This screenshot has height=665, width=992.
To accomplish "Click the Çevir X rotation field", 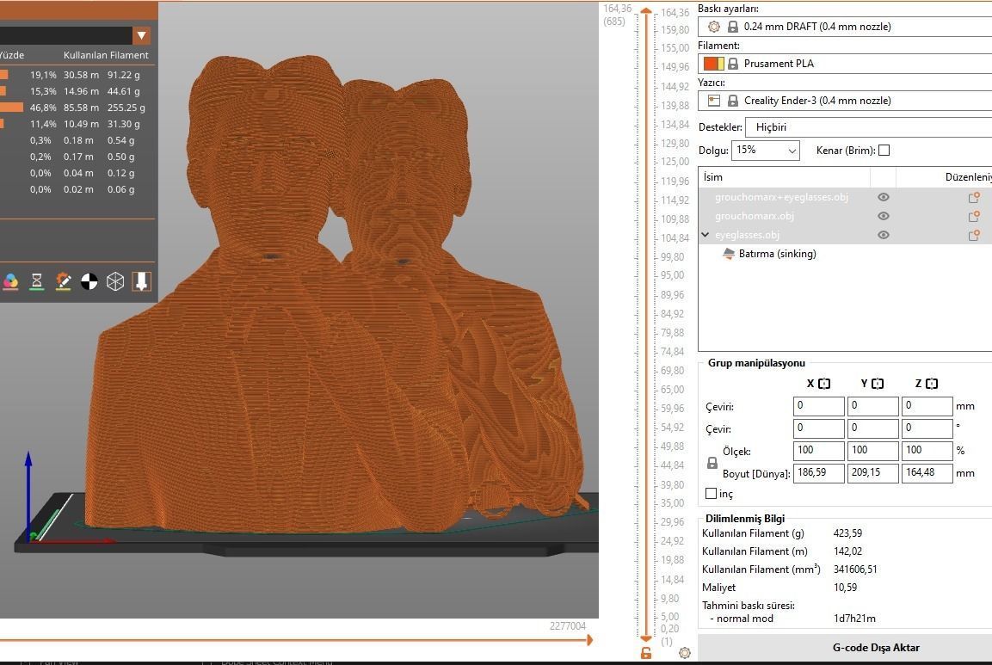I will coord(819,428).
